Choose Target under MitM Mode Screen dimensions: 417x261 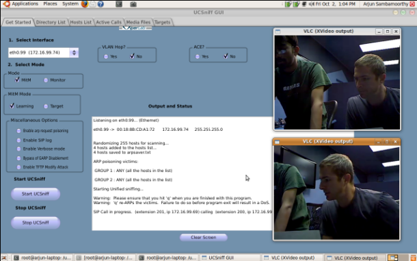point(46,106)
